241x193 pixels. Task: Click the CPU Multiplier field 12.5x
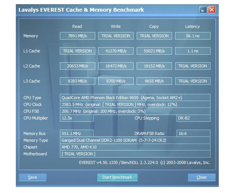[x=77, y=118]
